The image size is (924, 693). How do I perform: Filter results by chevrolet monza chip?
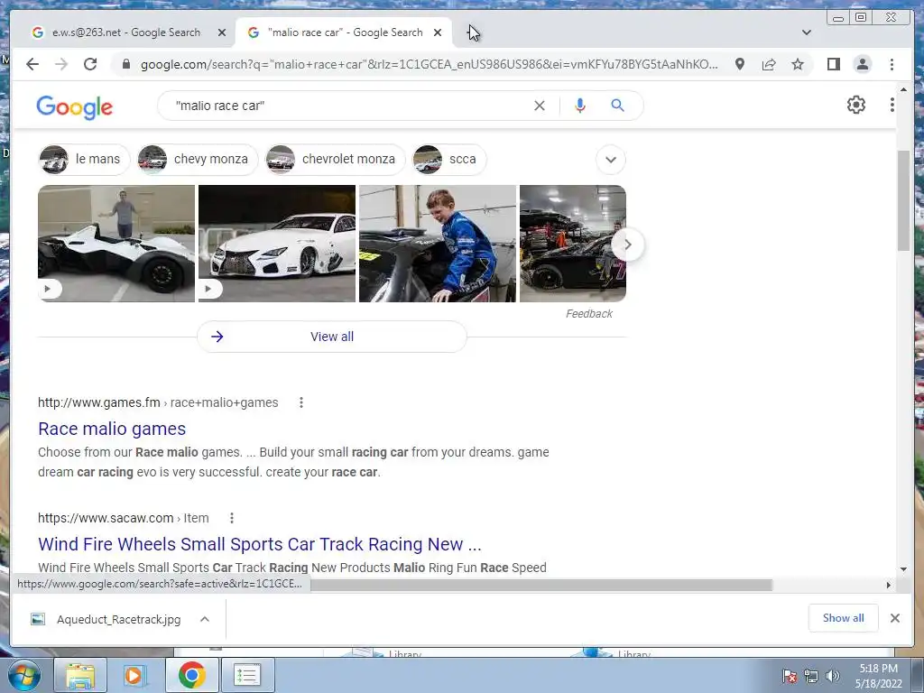pyautogui.click(x=336, y=159)
